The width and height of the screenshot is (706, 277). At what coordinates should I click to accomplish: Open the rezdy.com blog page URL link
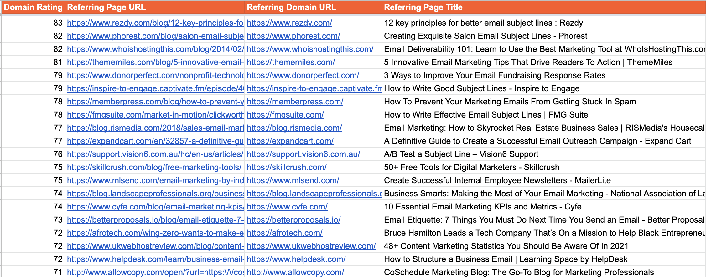155,23
